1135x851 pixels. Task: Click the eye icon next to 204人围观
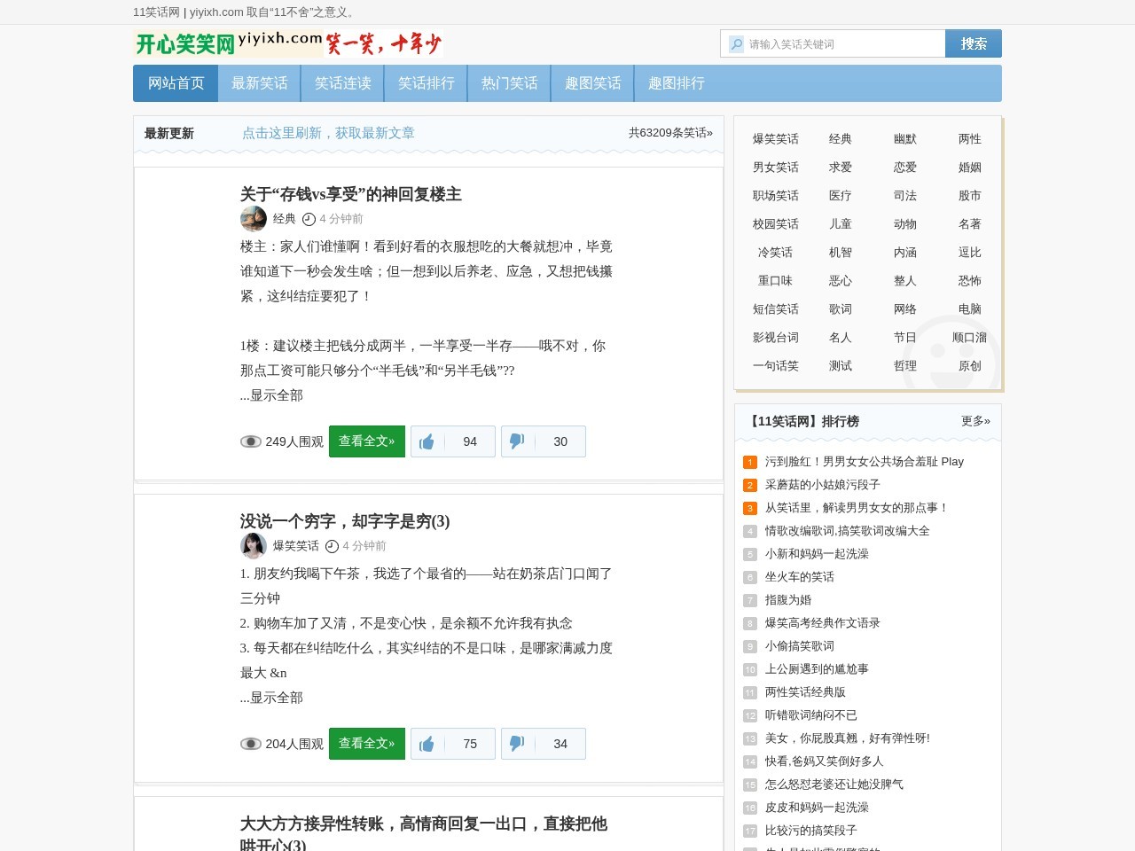(x=251, y=744)
